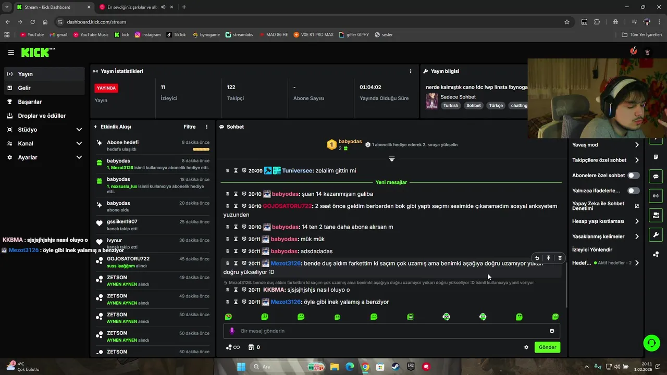The height and width of the screenshot is (375, 667).
Task: Open Droplar ve ödüller in sidebar
Action: [45, 116]
